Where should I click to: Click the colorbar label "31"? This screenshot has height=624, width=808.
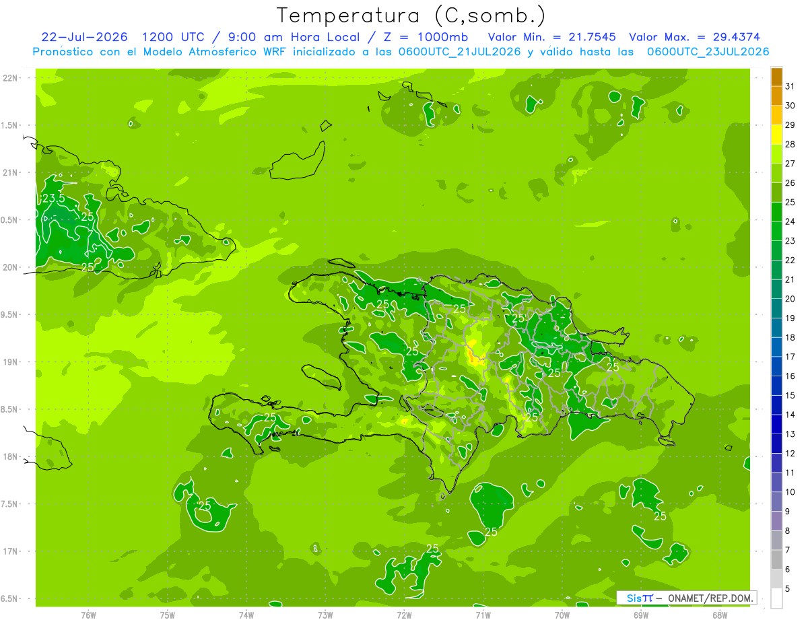790,85
